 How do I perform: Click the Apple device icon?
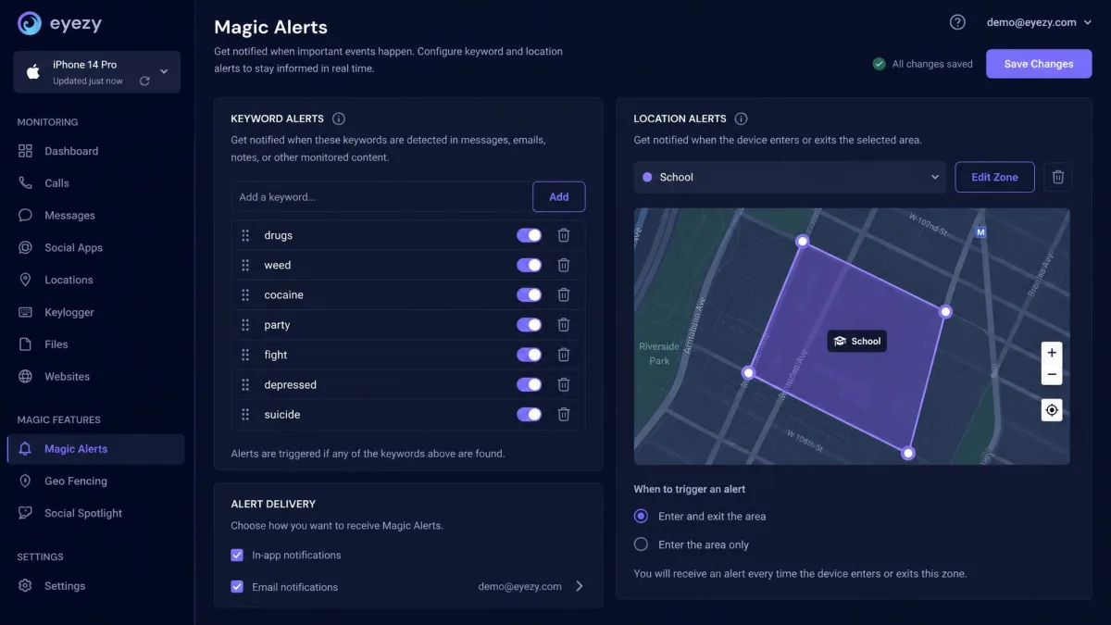[33, 72]
